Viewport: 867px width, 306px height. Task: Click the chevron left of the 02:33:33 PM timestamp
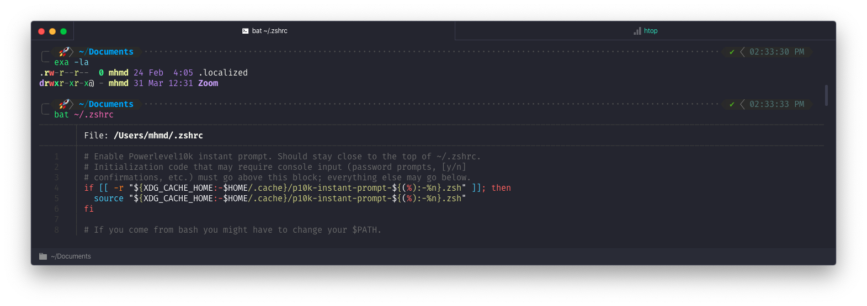click(742, 104)
